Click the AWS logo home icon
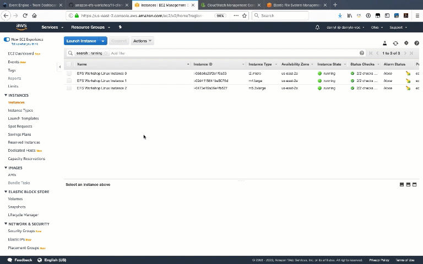 point(21,27)
